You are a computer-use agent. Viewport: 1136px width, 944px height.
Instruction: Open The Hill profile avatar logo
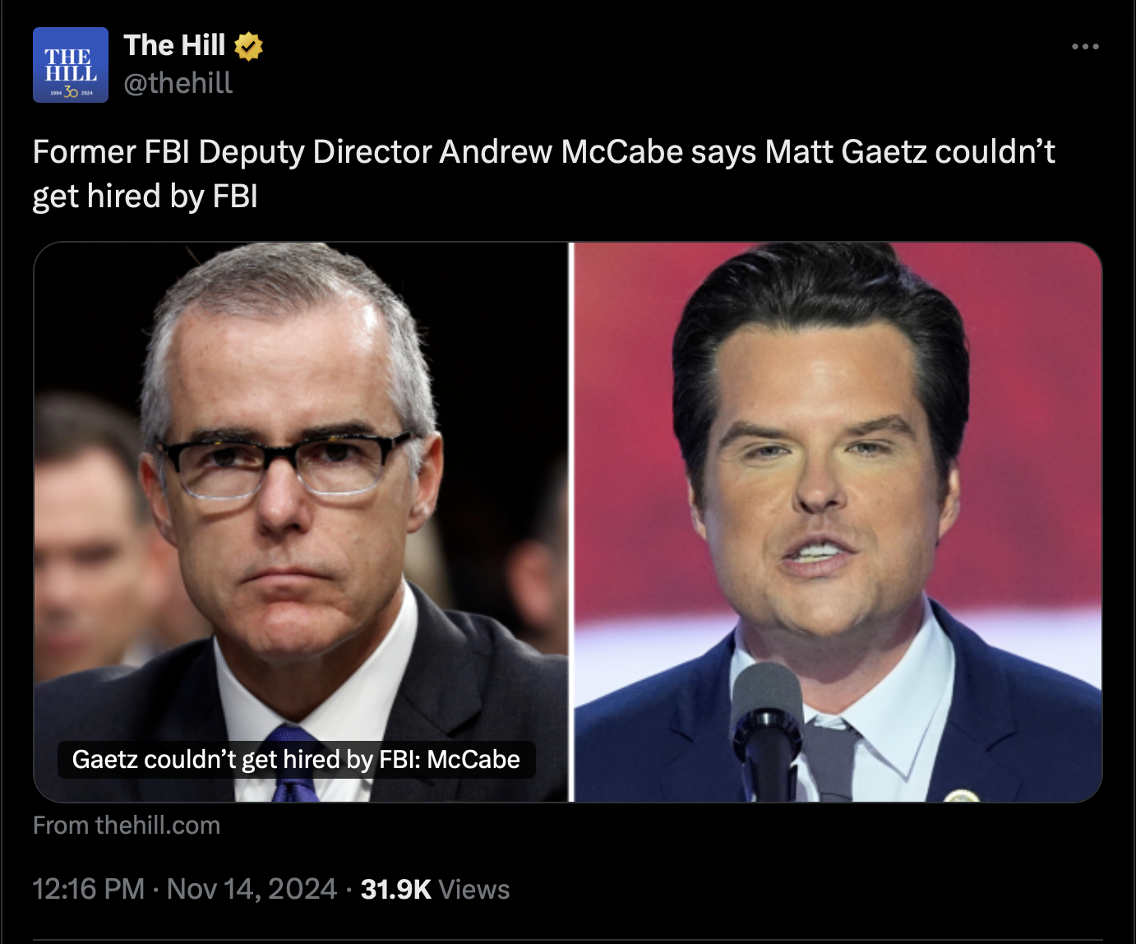tap(71, 65)
